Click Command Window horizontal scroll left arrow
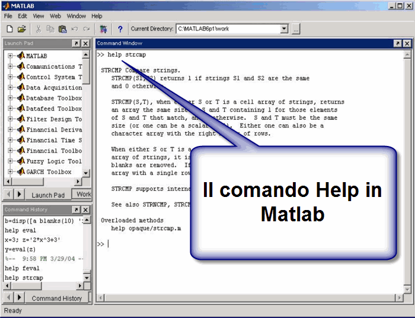The image size is (415, 318). click(101, 298)
